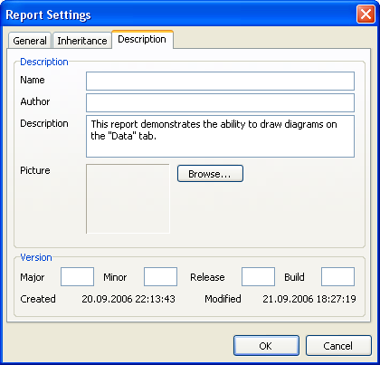The height and width of the screenshot is (365, 380).
Task: Click the Major version field
Action: pos(77,276)
